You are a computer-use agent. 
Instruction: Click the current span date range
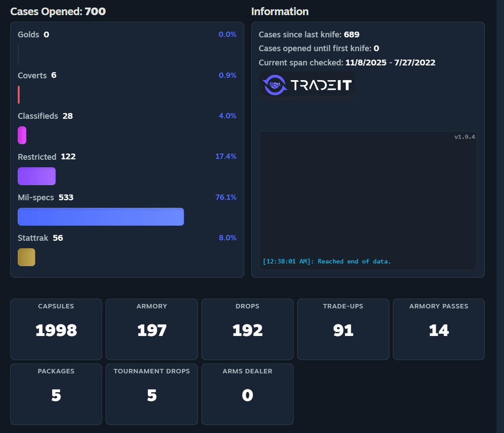pos(390,63)
